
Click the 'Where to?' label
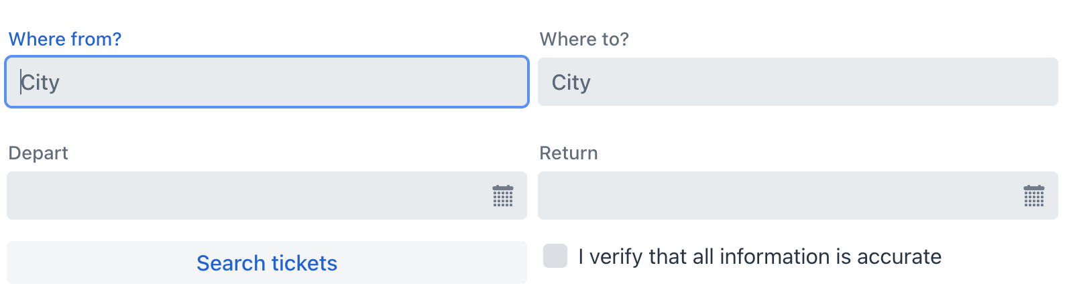coord(584,39)
